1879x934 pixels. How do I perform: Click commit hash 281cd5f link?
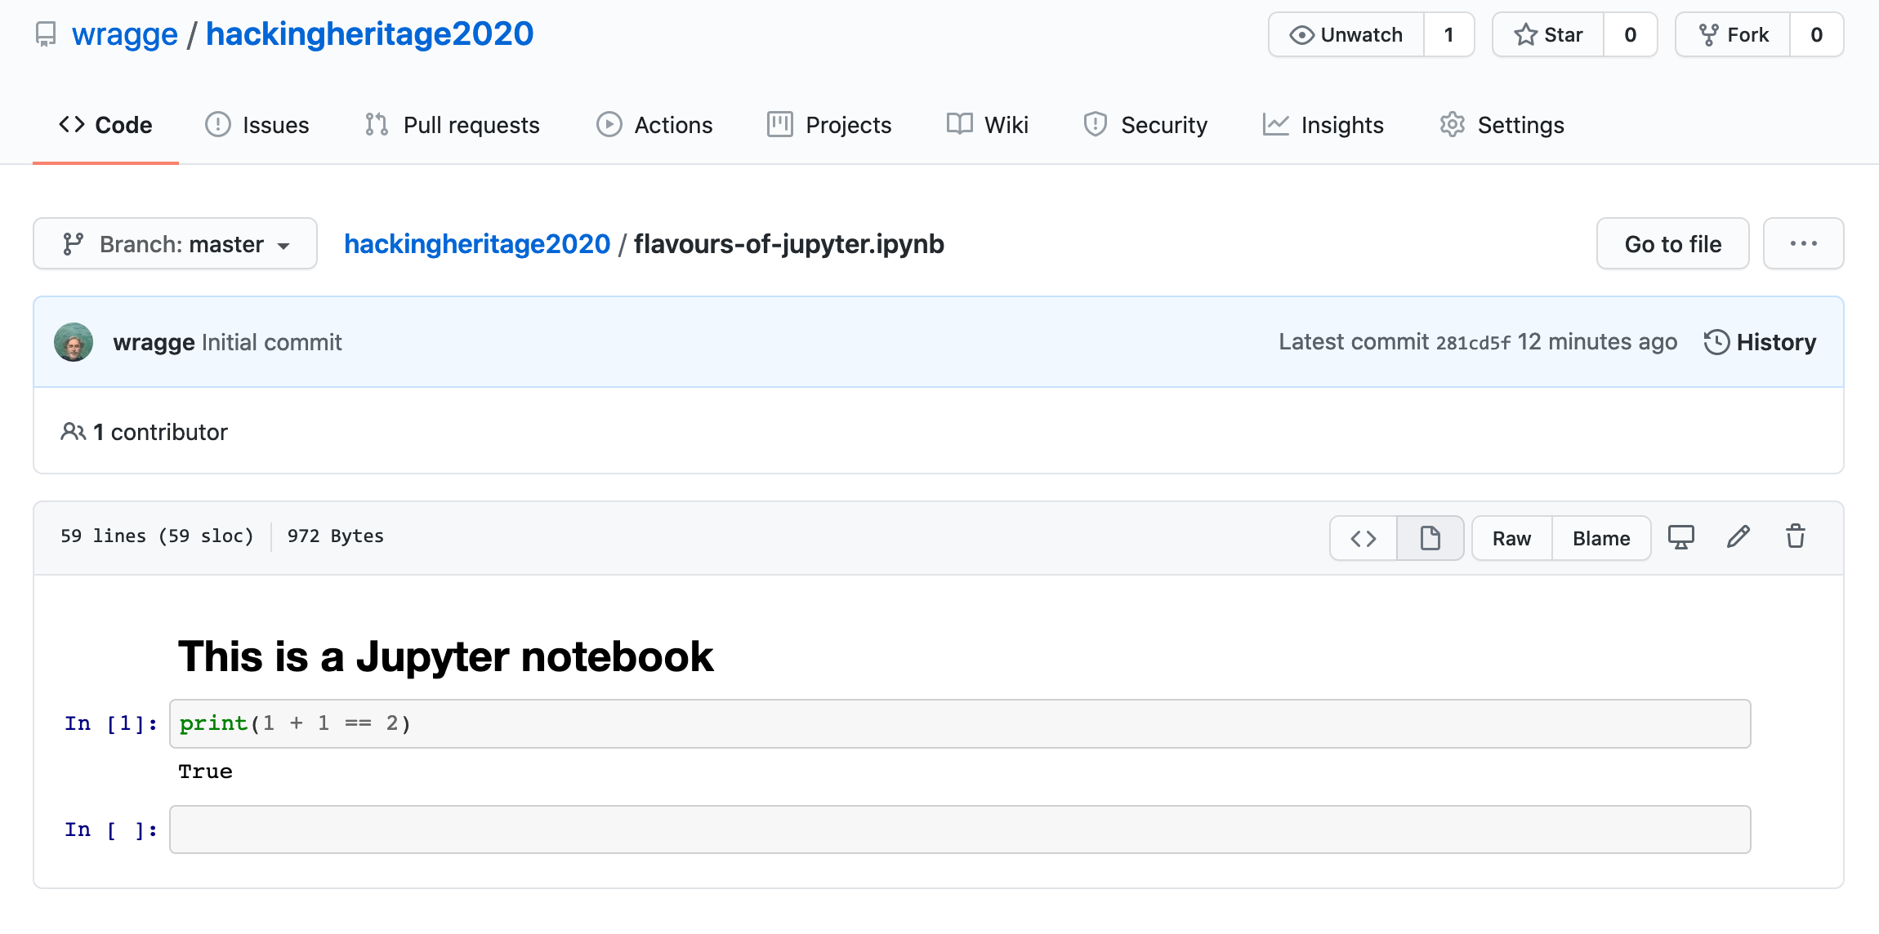coord(1473,343)
